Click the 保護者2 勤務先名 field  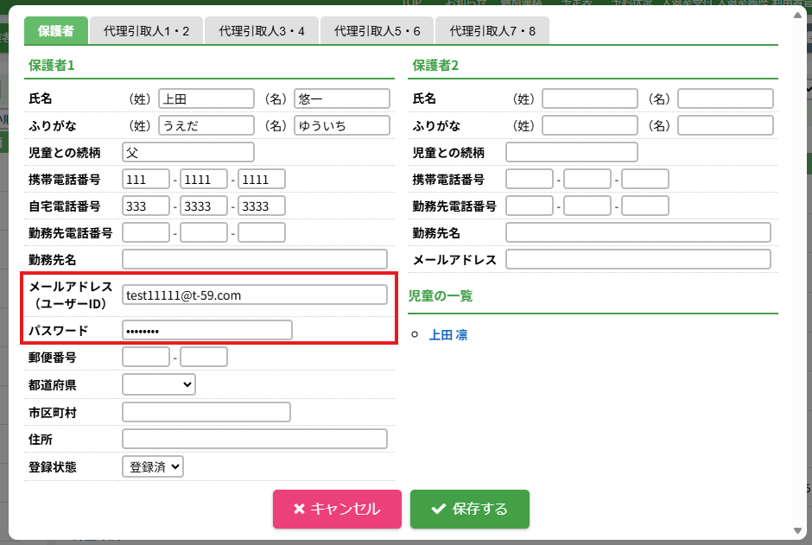click(x=638, y=232)
